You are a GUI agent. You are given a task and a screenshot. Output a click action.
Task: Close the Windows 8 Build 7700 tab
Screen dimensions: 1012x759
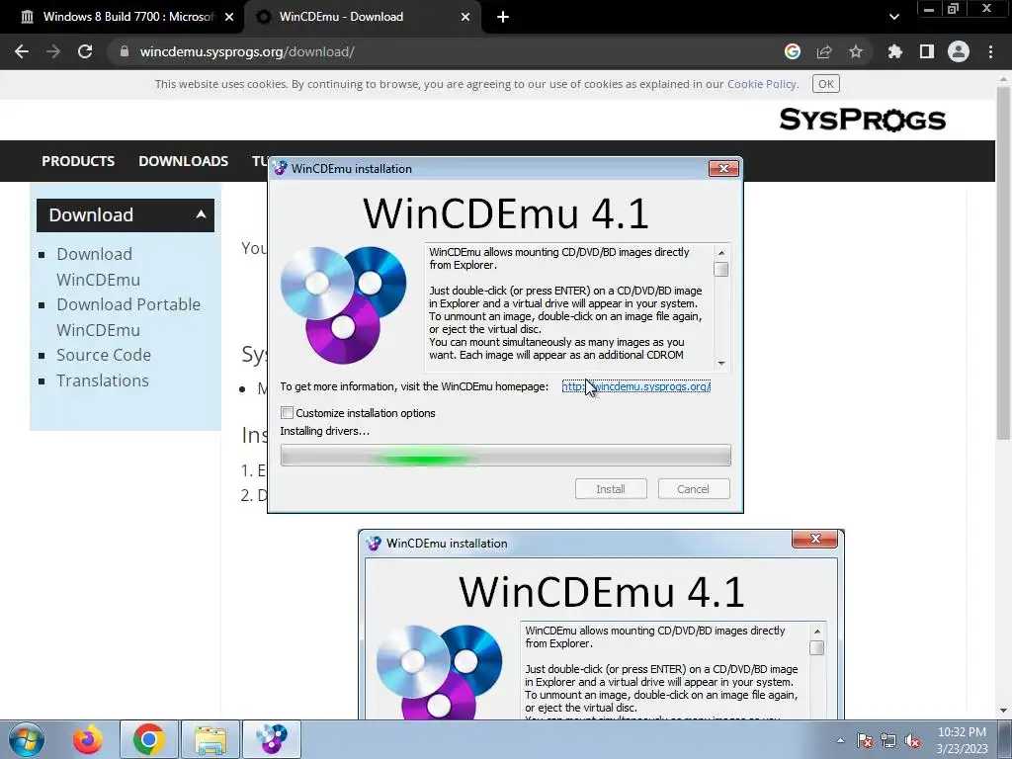pyautogui.click(x=229, y=17)
